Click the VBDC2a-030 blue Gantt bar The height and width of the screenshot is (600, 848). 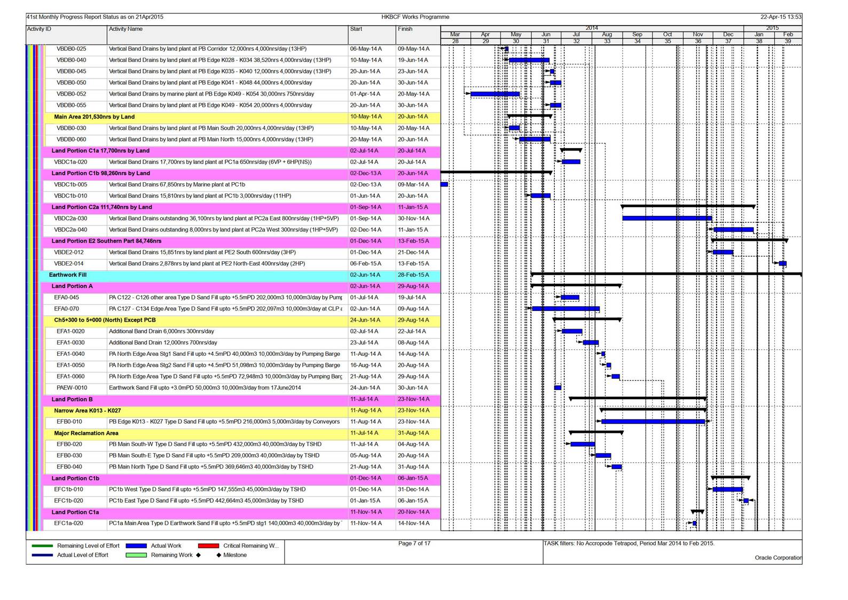point(667,219)
